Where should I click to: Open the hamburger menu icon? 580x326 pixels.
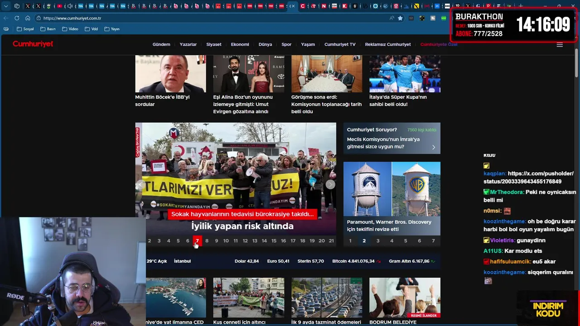pyautogui.click(x=560, y=44)
